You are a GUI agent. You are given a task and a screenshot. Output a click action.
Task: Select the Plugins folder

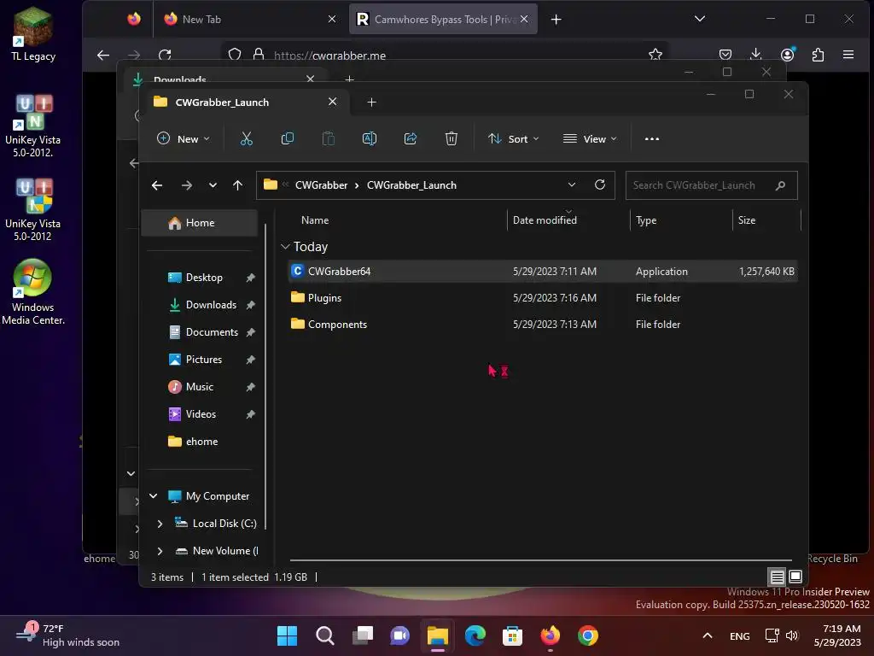(x=543, y=298)
